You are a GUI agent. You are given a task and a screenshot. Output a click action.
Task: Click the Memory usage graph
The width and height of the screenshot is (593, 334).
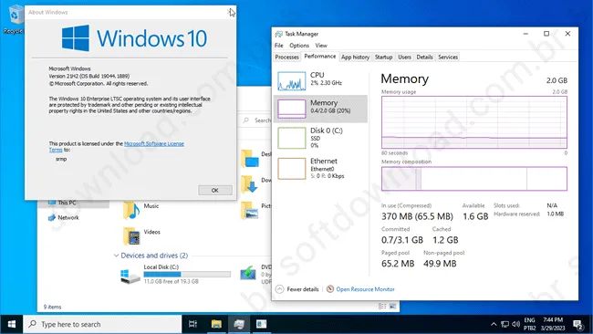(474, 122)
